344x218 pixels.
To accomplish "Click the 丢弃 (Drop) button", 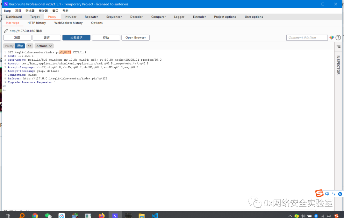I will coord(47,37).
